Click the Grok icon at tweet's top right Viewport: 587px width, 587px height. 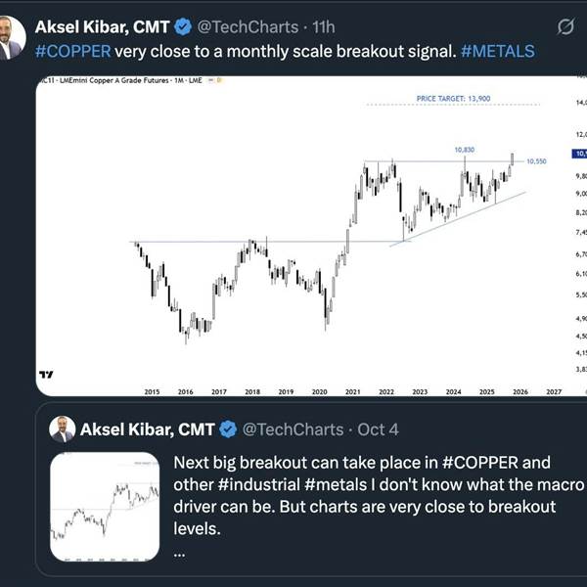[564, 27]
